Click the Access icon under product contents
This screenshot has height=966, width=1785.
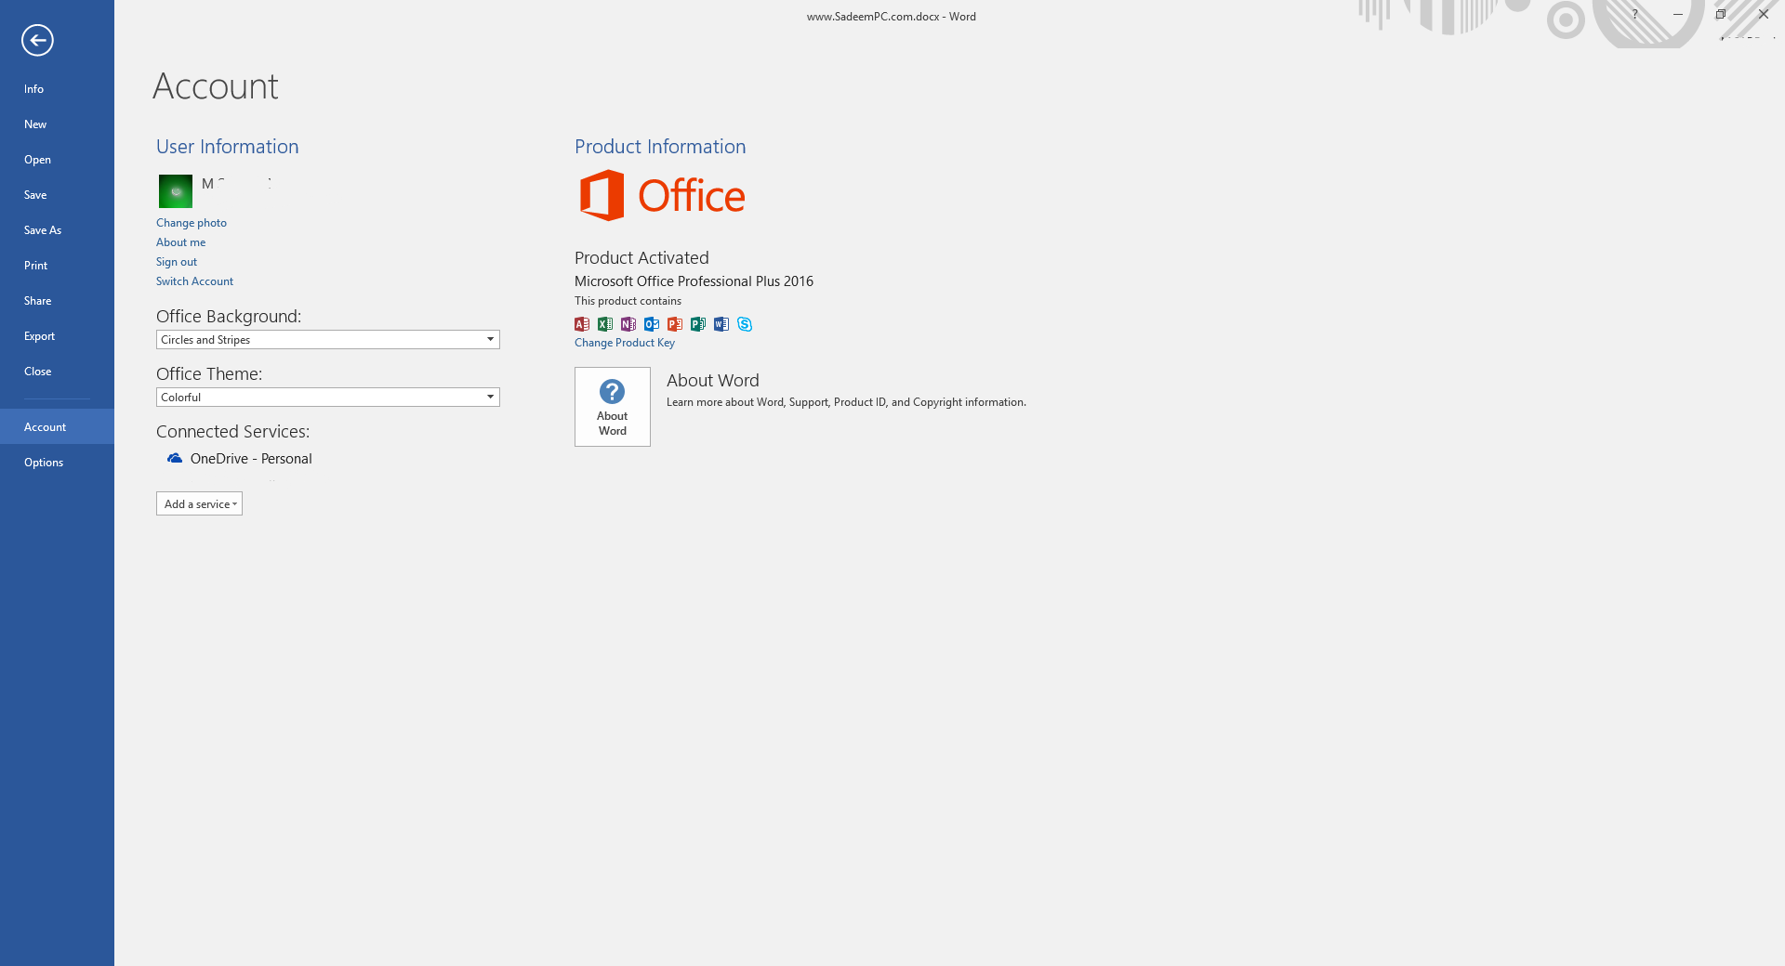582,324
